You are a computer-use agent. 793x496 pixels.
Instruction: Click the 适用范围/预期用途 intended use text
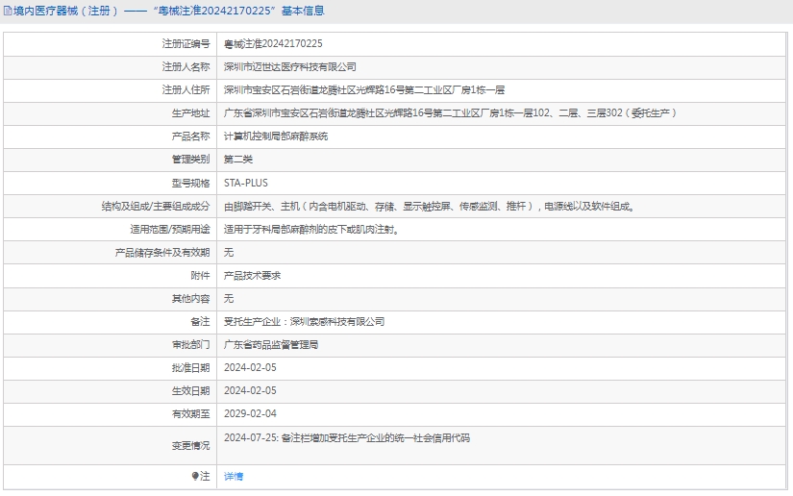click(310, 229)
